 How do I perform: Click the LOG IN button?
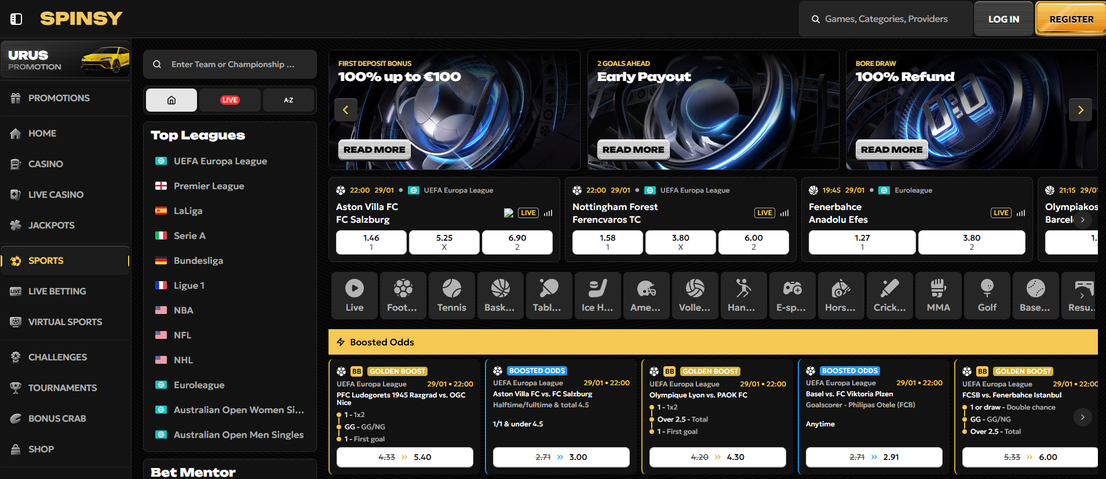point(1003,19)
